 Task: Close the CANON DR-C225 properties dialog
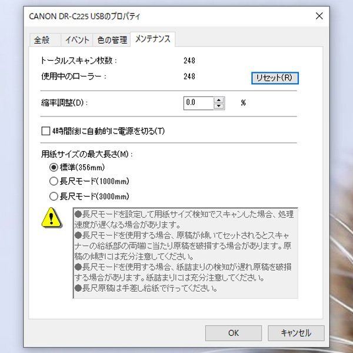(319, 16)
